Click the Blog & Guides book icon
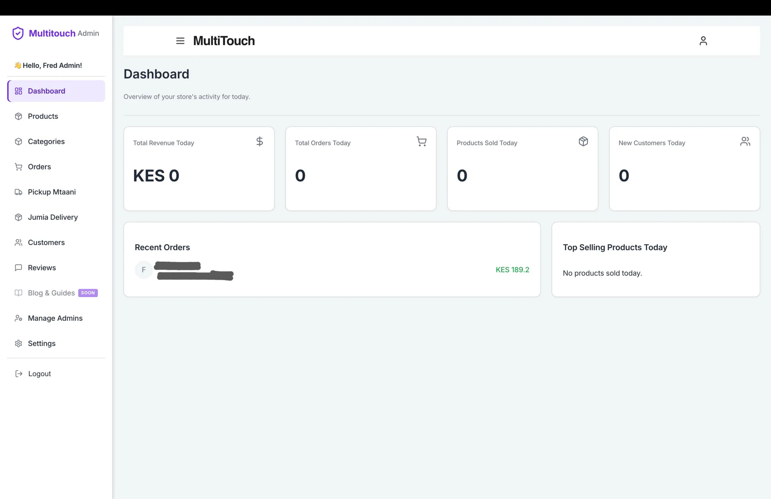 click(x=18, y=293)
